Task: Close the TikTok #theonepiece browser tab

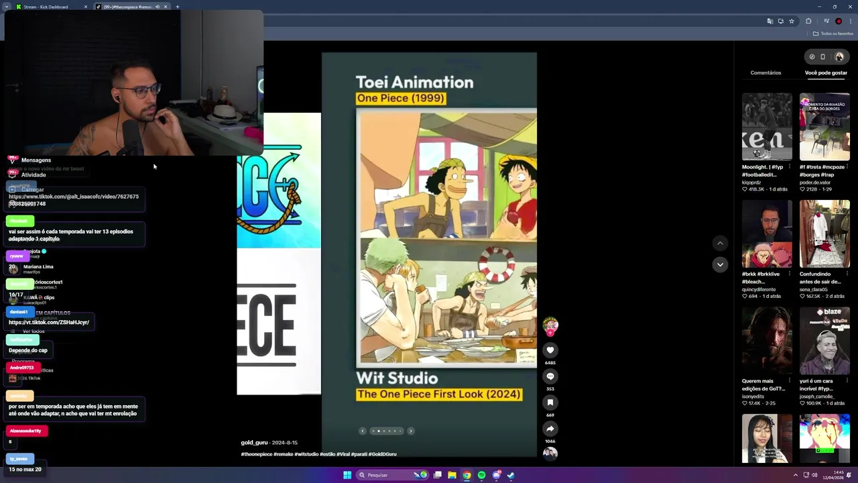Action: pyautogui.click(x=166, y=7)
